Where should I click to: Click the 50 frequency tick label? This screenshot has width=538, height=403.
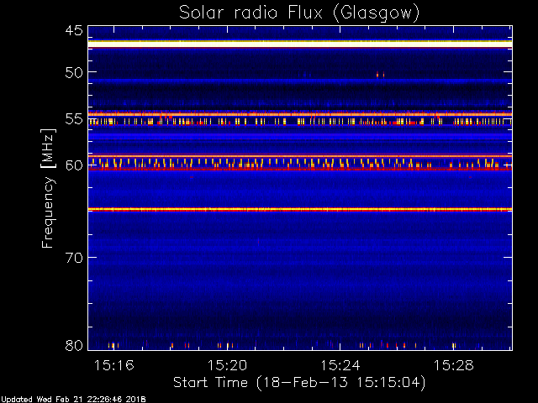click(74, 72)
